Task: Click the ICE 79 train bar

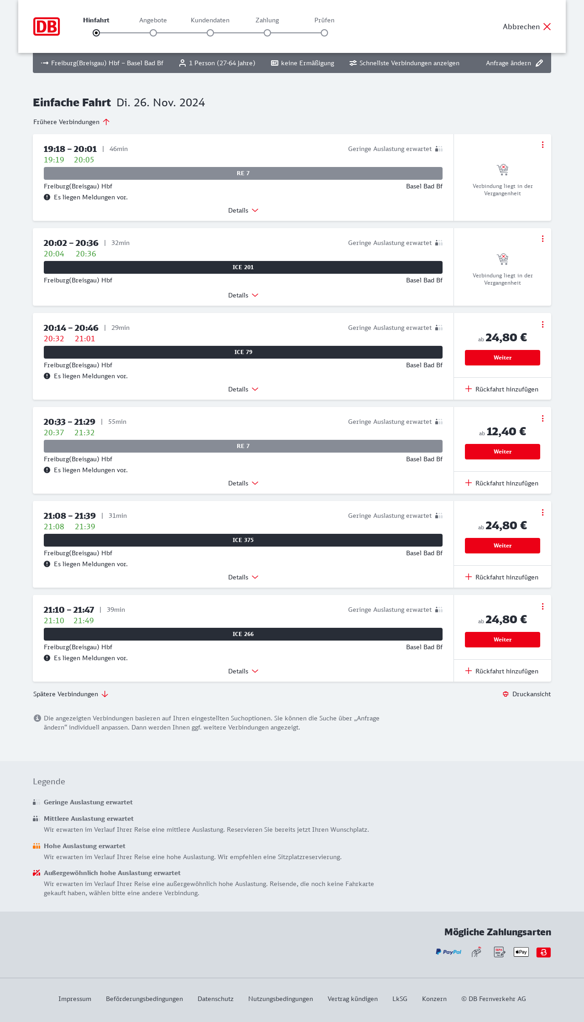Action: (243, 352)
